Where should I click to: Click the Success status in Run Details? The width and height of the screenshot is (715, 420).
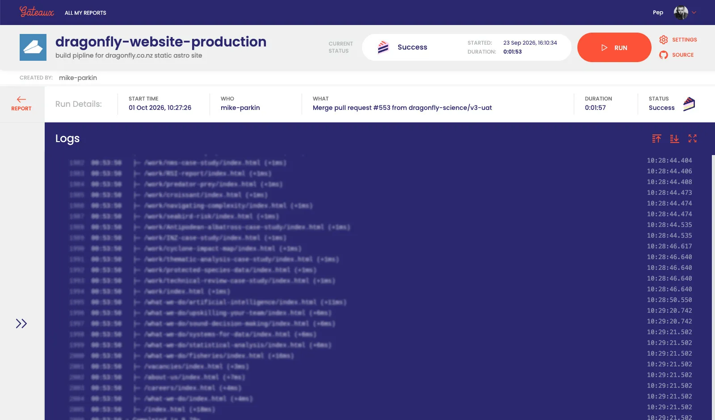[662, 108]
